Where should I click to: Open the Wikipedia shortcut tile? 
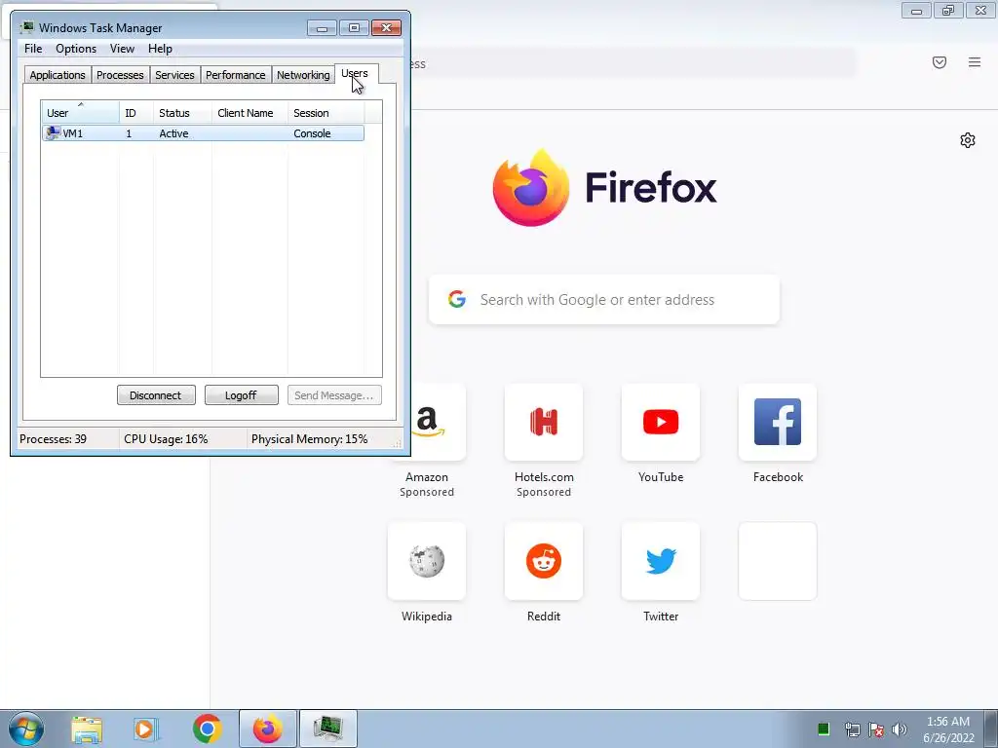tap(427, 561)
